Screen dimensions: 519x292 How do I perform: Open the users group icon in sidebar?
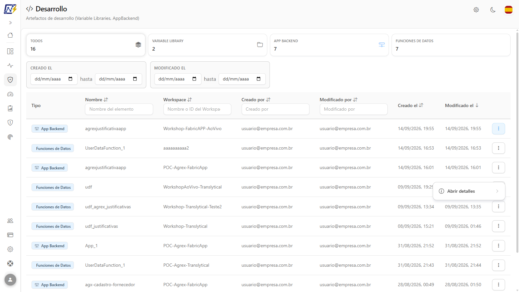tap(10, 221)
